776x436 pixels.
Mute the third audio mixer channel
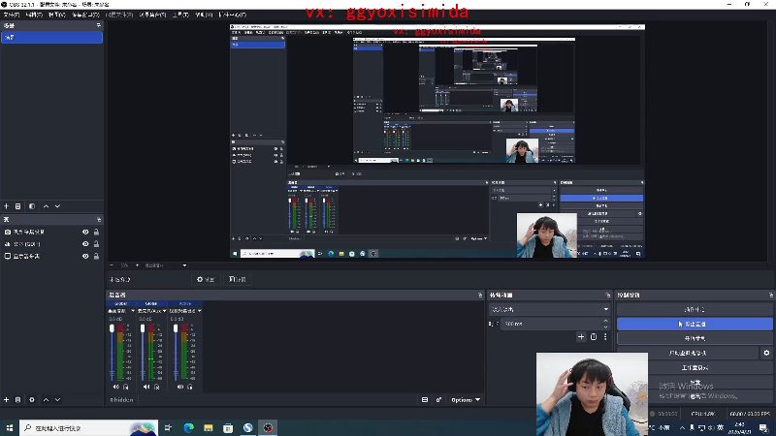coord(180,387)
